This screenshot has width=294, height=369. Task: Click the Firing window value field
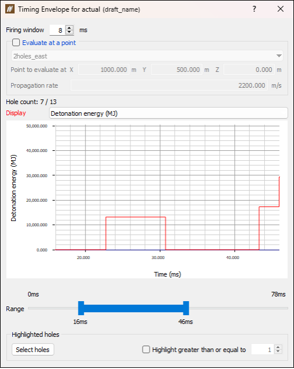(58, 30)
